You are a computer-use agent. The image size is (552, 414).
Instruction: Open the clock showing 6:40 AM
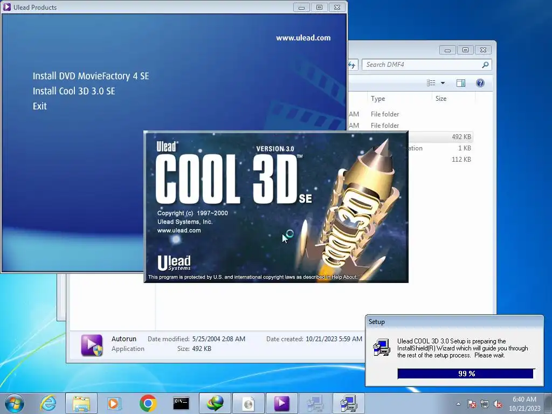pos(525,404)
